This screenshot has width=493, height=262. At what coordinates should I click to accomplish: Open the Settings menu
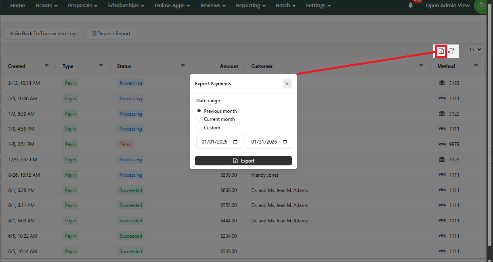click(x=319, y=6)
